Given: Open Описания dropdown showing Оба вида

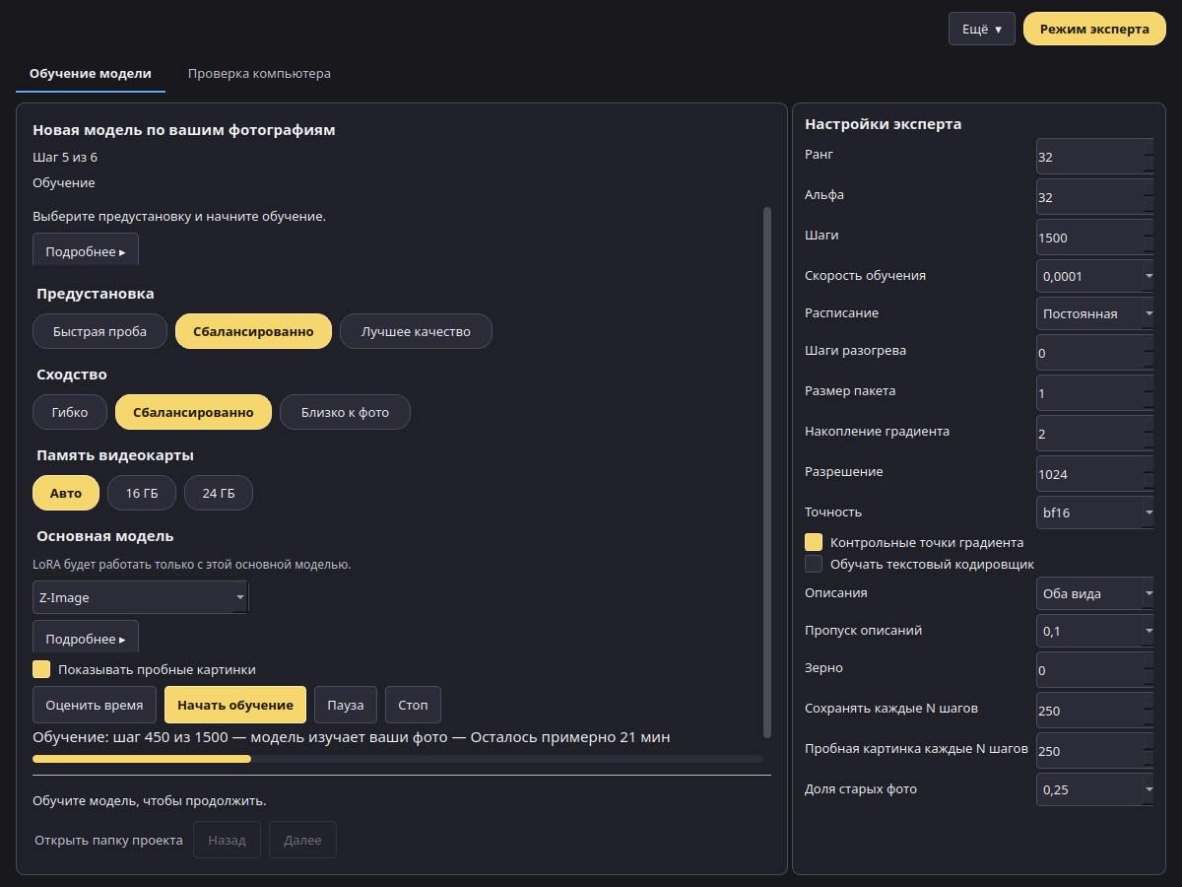Looking at the screenshot, I should pos(1095,593).
